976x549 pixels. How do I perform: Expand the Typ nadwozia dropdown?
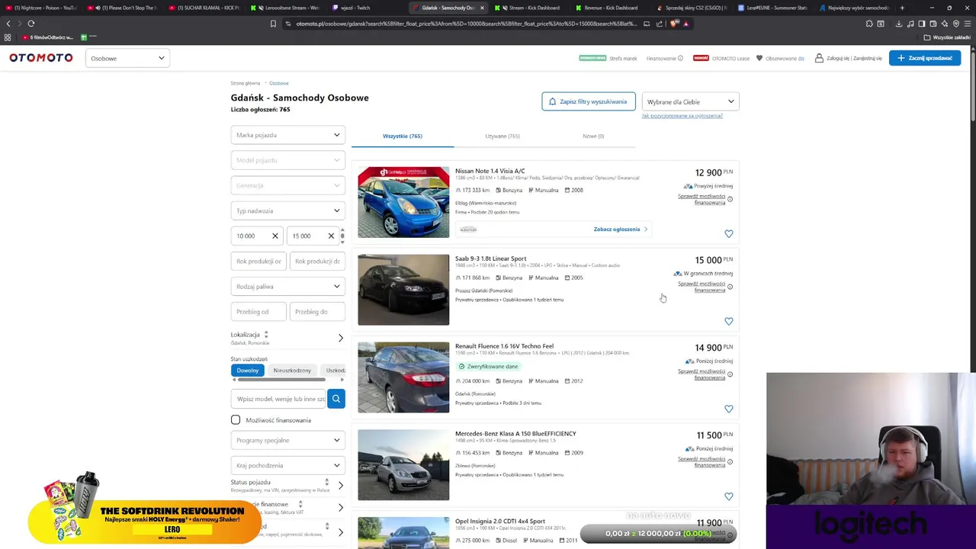pos(288,210)
